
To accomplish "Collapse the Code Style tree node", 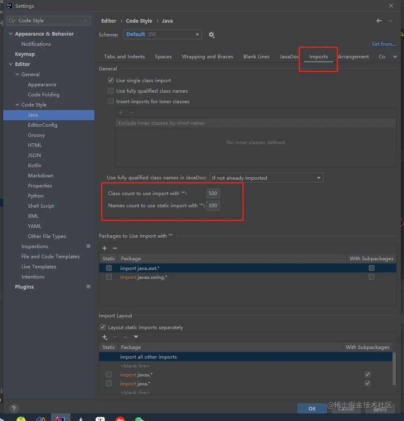I will click(x=17, y=104).
